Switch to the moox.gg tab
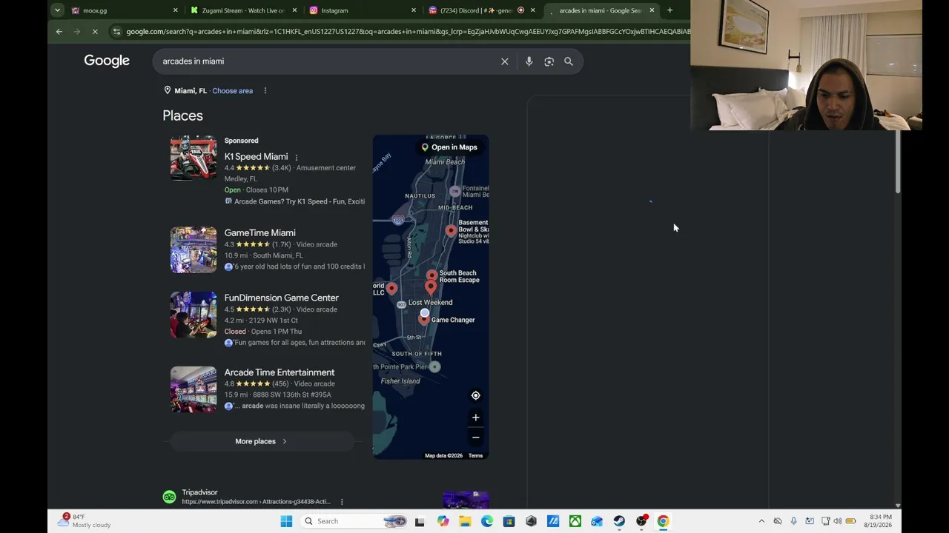Screen dimensions: 949x533 click(124, 10)
